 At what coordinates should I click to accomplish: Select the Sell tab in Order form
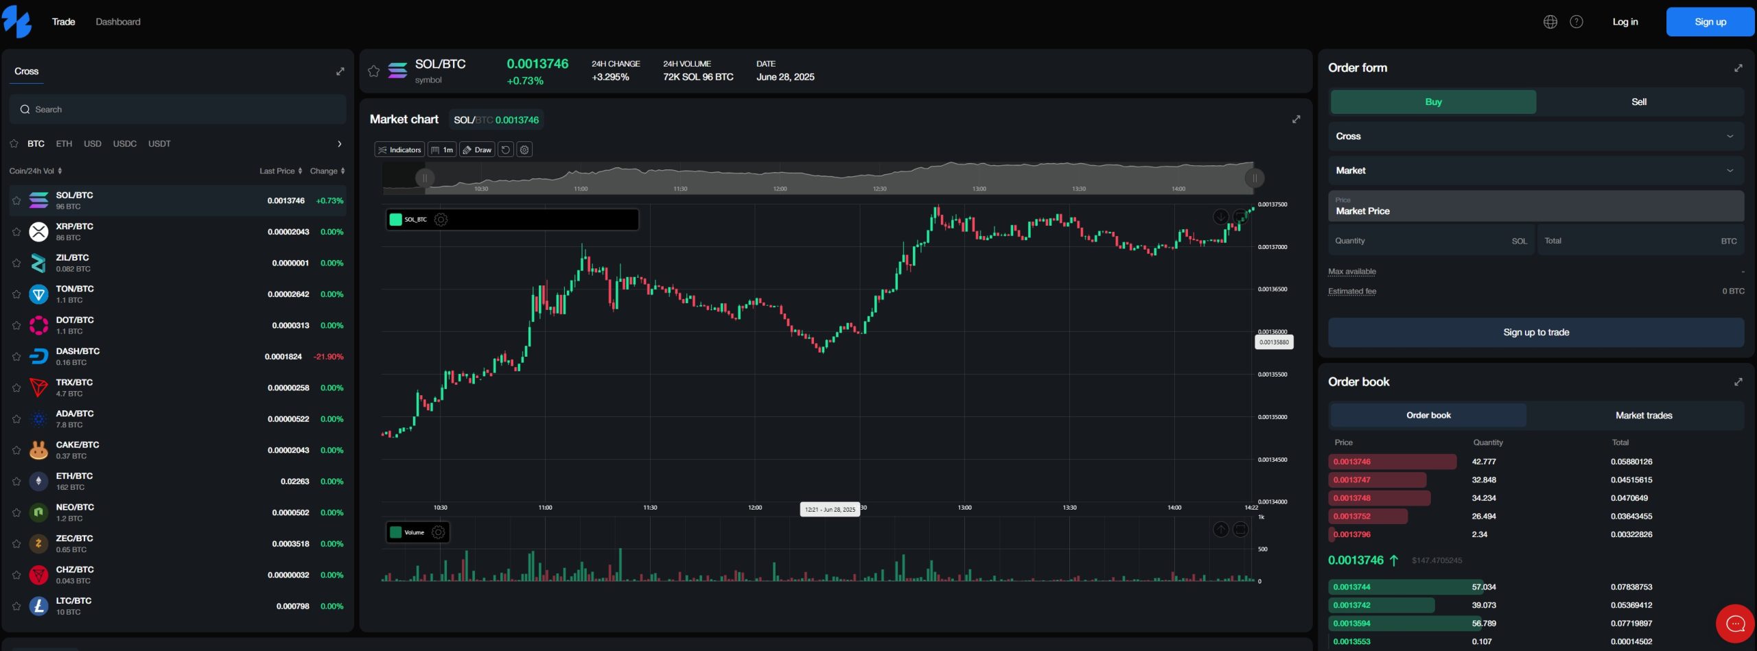(x=1638, y=102)
